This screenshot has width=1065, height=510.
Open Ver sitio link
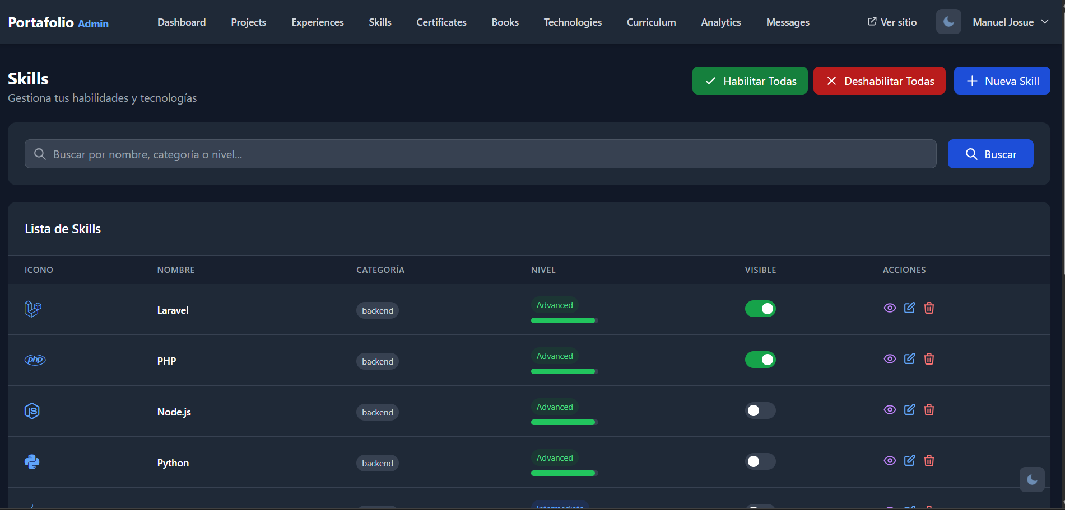(x=892, y=22)
